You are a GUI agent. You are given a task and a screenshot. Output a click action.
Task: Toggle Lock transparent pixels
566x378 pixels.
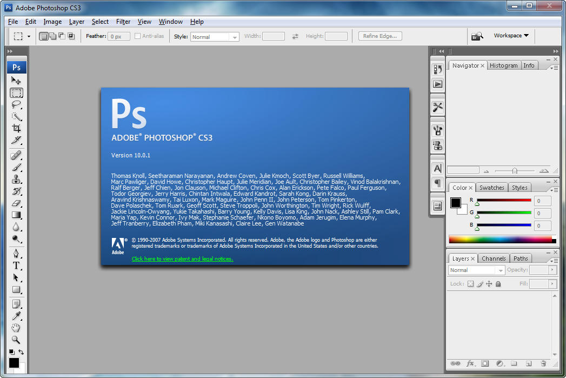click(470, 284)
